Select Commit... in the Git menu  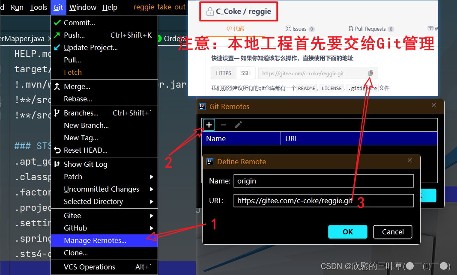pyautogui.click(x=105, y=23)
